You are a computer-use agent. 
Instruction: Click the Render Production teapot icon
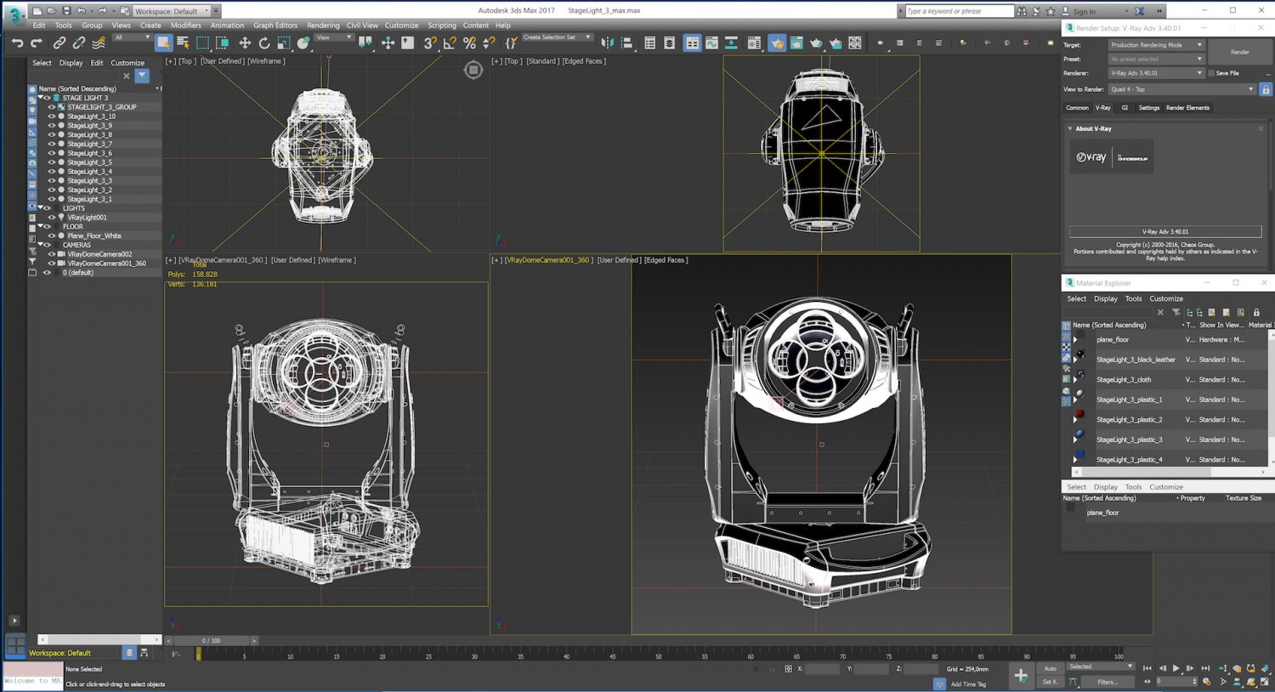coord(816,43)
